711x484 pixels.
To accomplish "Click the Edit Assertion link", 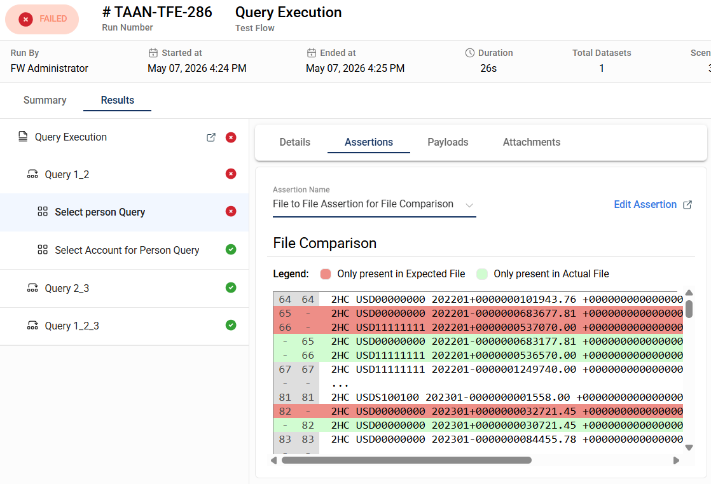I will tap(645, 205).
